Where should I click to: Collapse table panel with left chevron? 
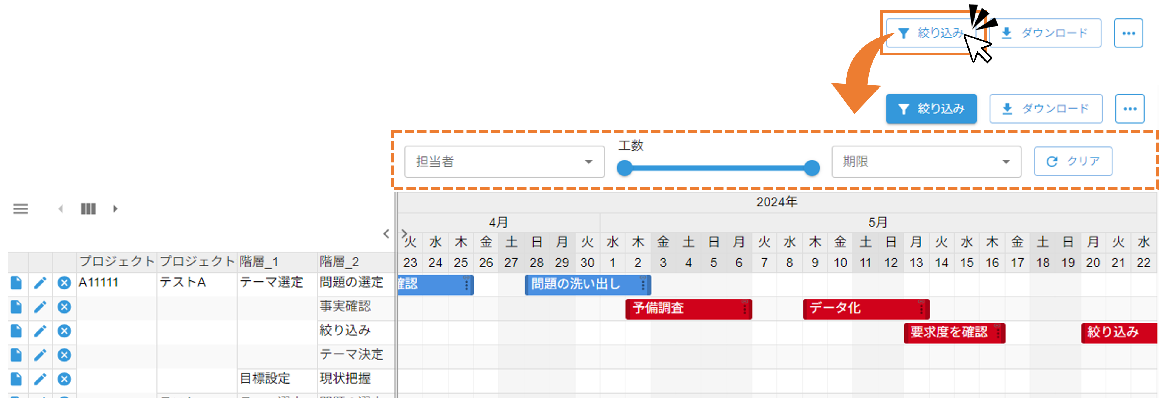pos(386,233)
